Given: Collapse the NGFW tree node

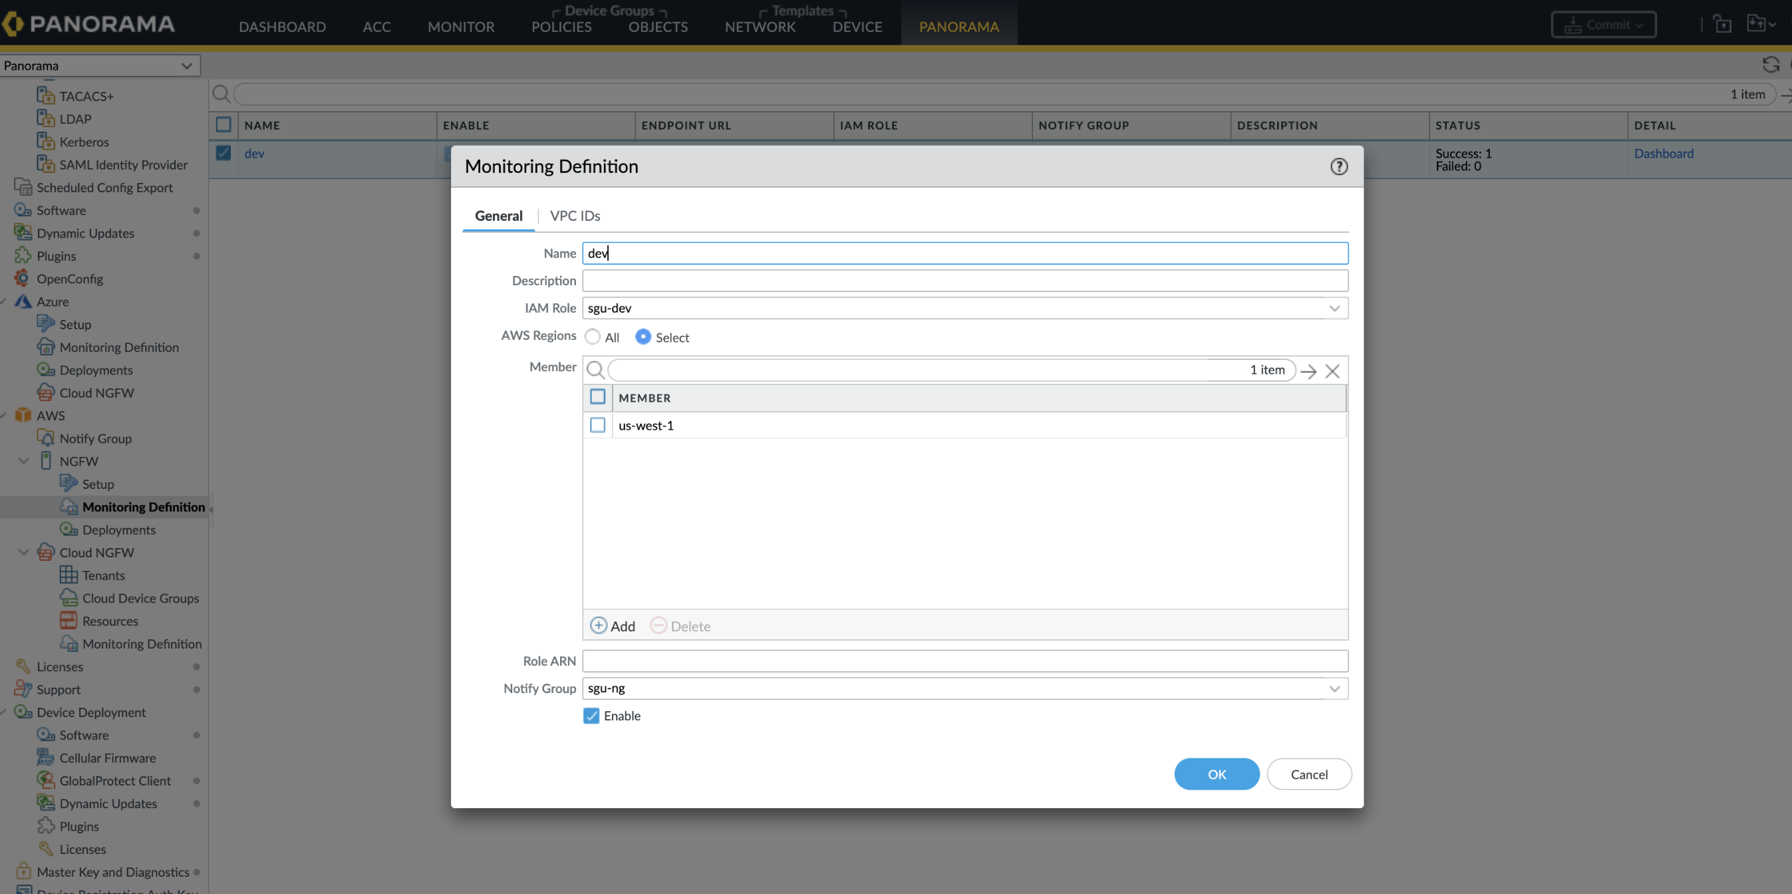Looking at the screenshot, I should (x=24, y=460).
